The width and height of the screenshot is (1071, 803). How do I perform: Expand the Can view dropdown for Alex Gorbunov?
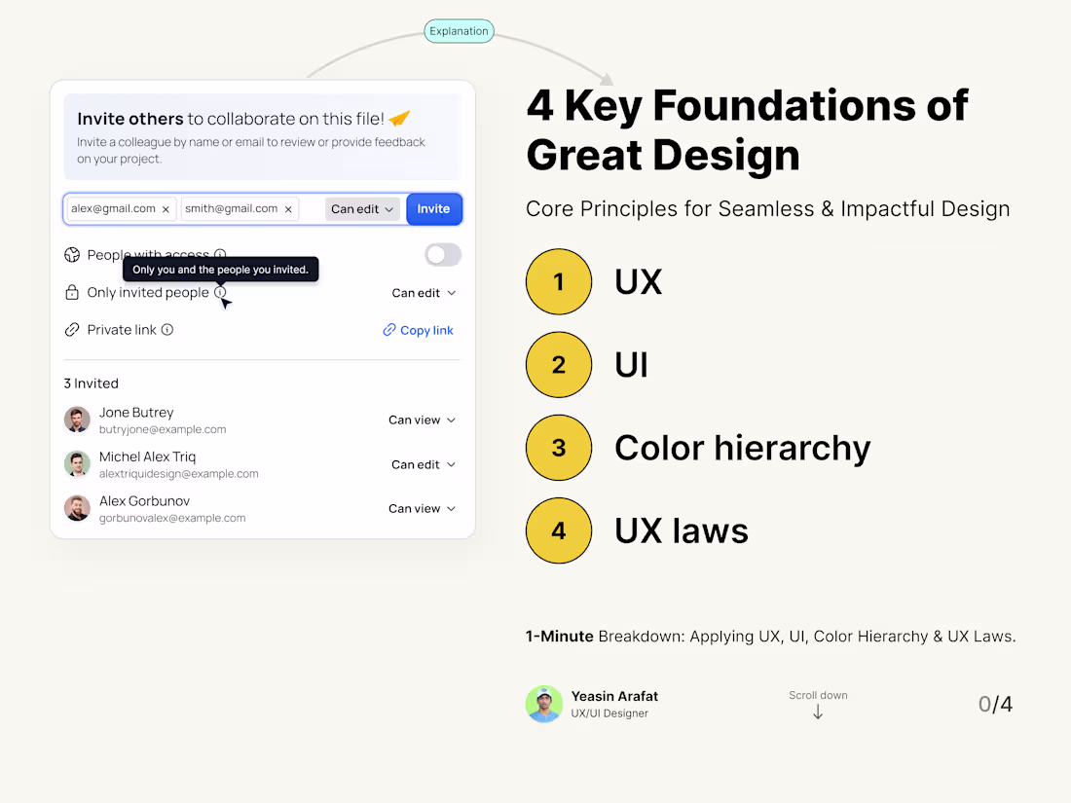click(422, 508)
